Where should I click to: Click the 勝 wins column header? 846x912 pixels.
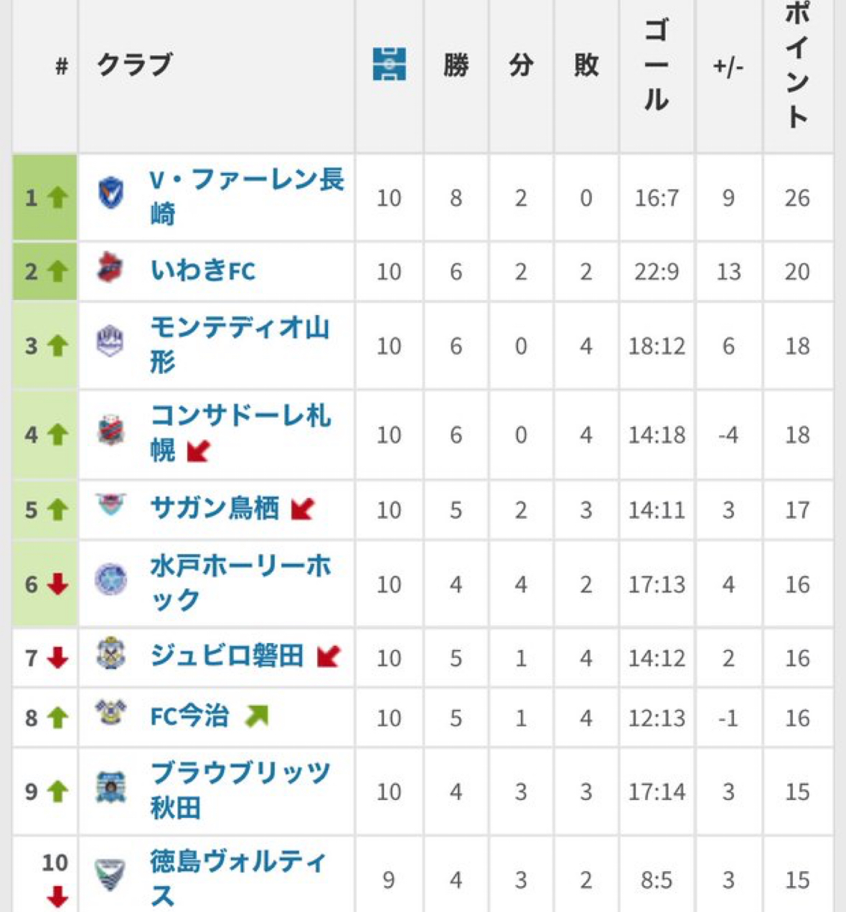456,66
